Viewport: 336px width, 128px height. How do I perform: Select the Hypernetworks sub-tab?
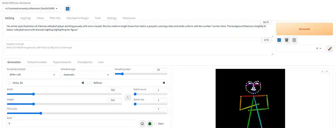click(62, 62)
